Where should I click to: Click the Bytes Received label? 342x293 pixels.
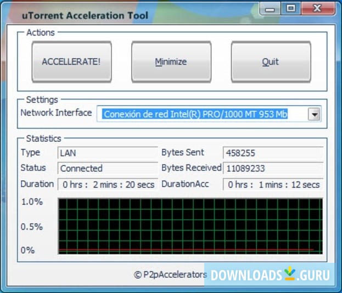(x=191, y=168)
